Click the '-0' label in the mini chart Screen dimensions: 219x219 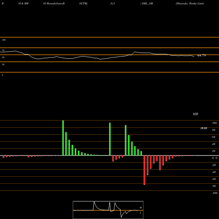point(141,208)
